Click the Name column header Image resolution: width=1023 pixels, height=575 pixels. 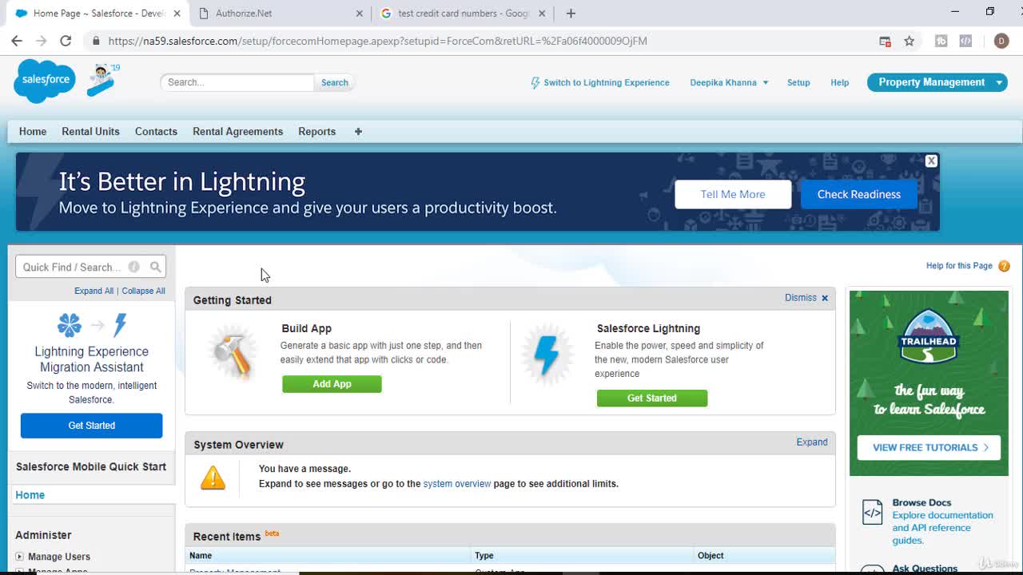click(201, 555)
